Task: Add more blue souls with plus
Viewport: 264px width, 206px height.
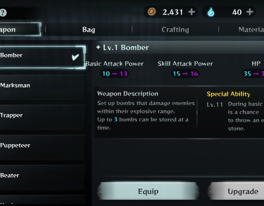Action: coord(250,12)
